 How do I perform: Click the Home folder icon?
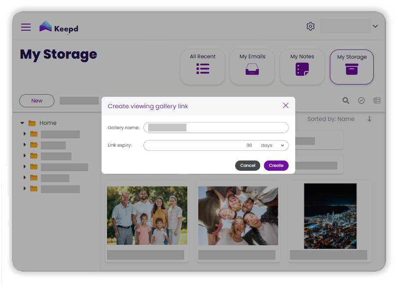pos(32,123)
